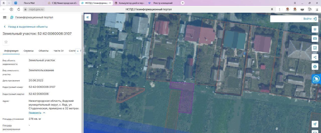Click the cadastral number 52:42:0060006:3107 value

point(42,87)
